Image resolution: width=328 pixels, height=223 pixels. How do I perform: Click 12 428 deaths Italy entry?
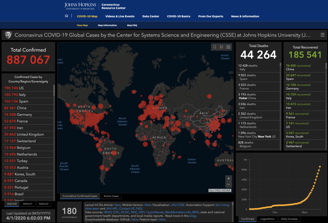click(x=258, y=67)
